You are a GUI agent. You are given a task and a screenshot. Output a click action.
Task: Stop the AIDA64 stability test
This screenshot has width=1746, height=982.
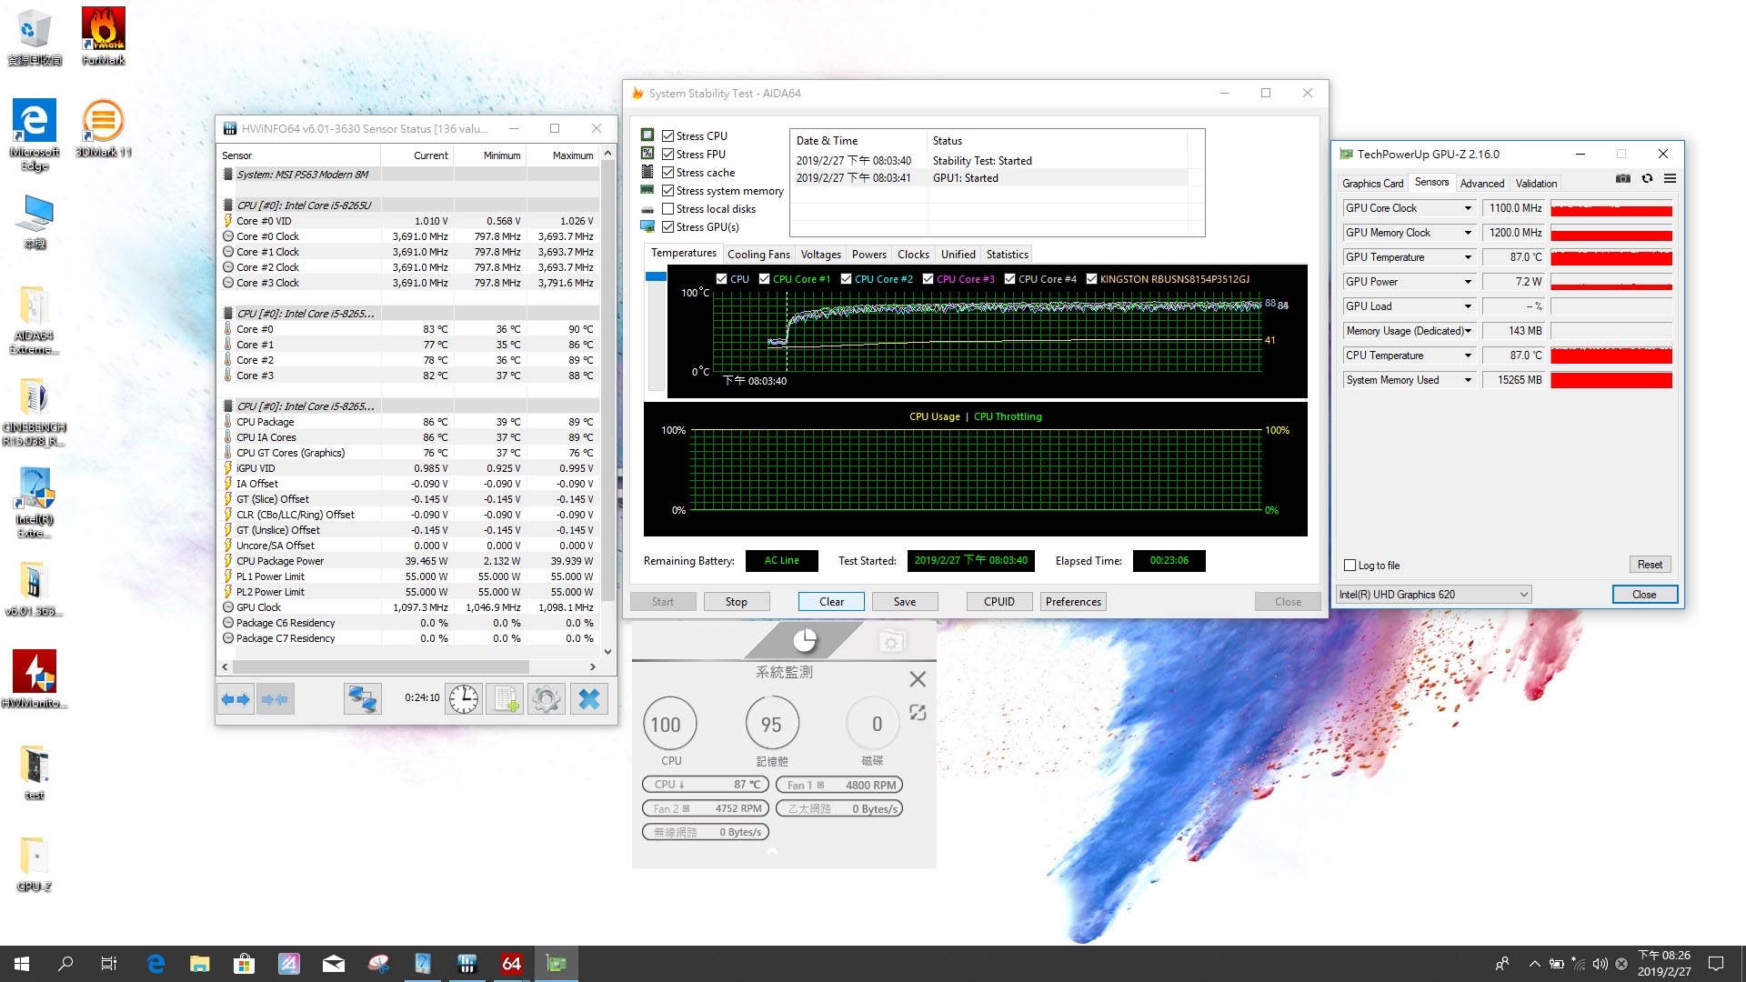tap(737, 602)
